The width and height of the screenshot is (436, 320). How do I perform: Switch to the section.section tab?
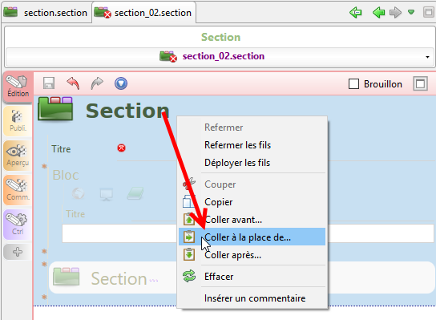click(x=46, y=13)
